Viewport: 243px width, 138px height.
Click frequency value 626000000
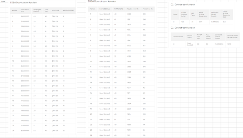click(25, 46)
